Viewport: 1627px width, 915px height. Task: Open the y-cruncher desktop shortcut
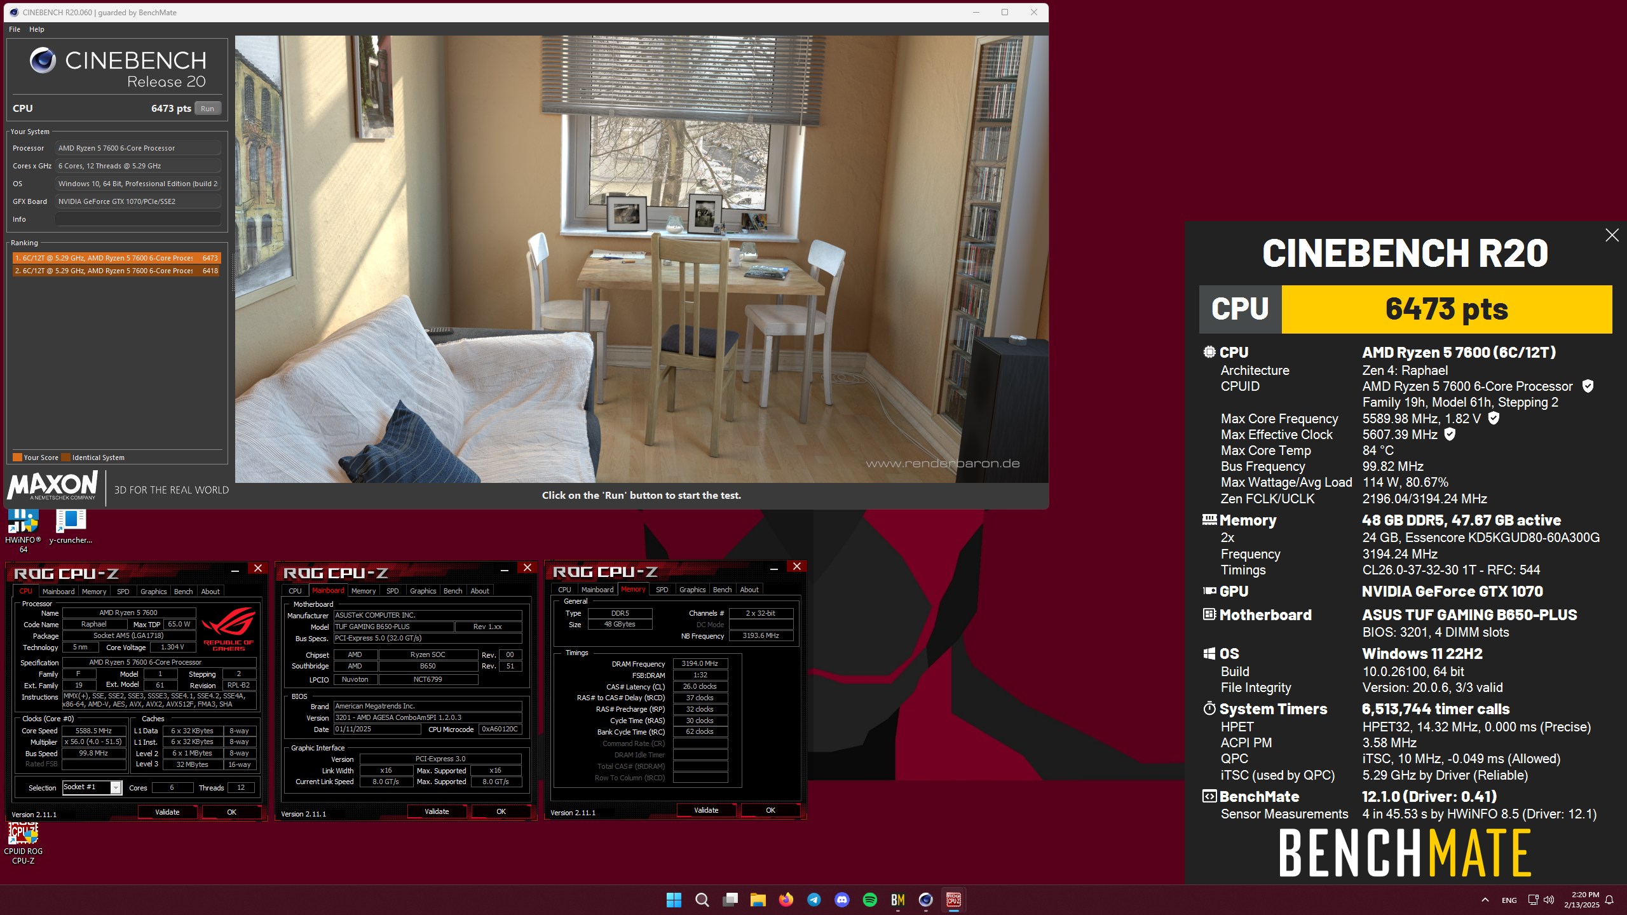coord(71,526)
